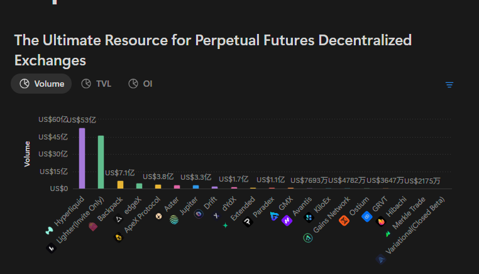
Task: Click the 'US$30亿' y-axis label
Action: [53, 154]
